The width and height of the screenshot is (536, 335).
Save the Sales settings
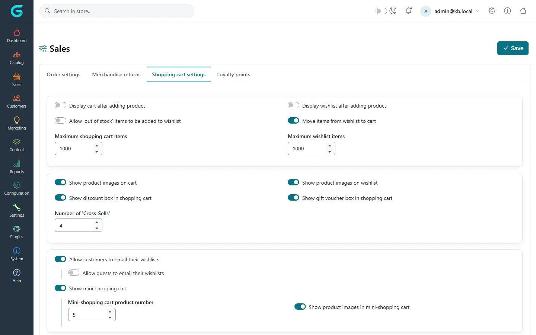(x=513, y=48)
